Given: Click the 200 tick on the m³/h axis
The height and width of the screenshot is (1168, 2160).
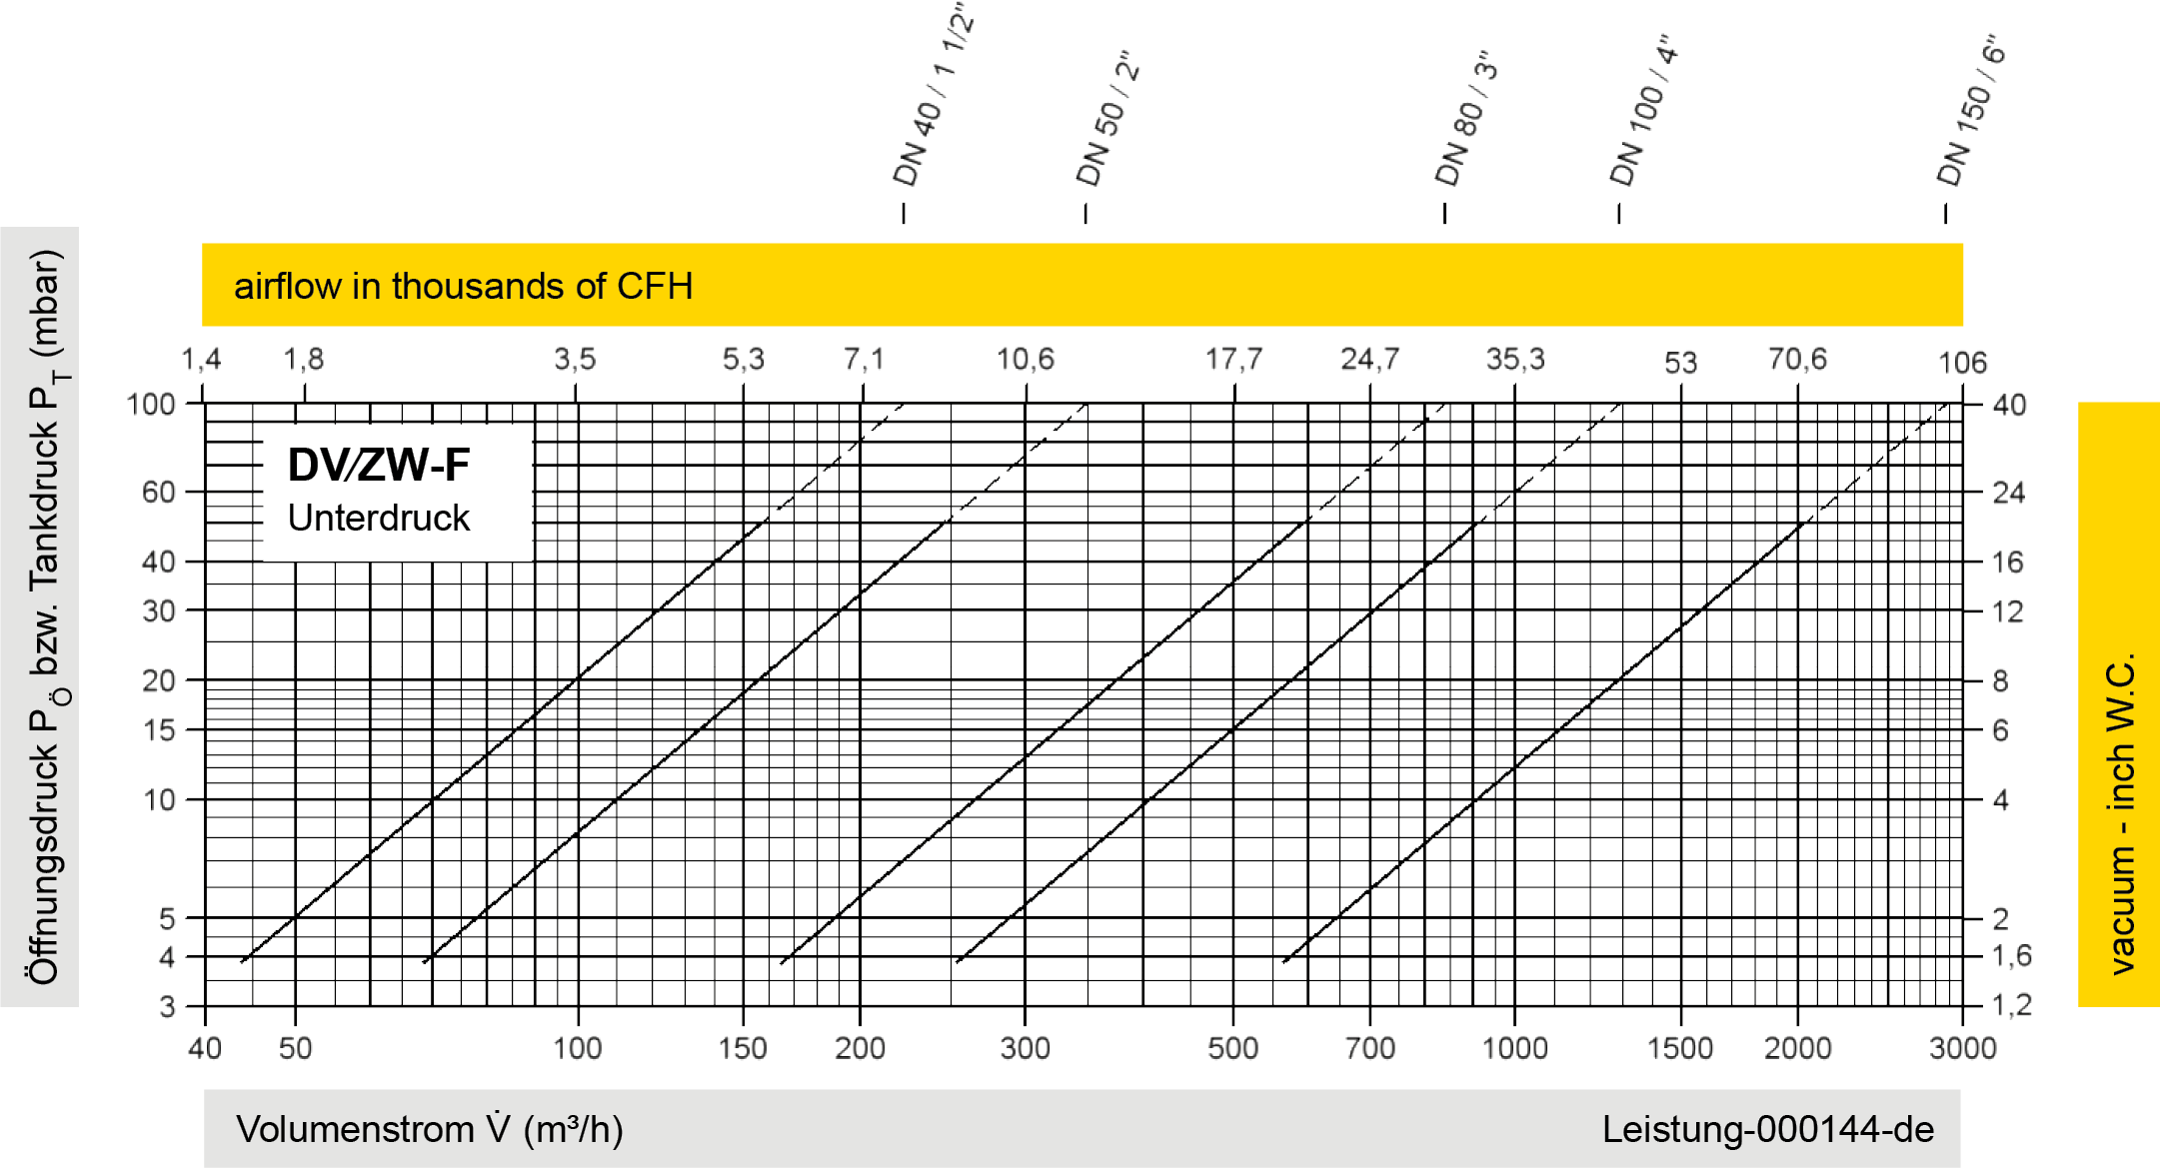Looking at the screenshot, I should point(860,1047).
